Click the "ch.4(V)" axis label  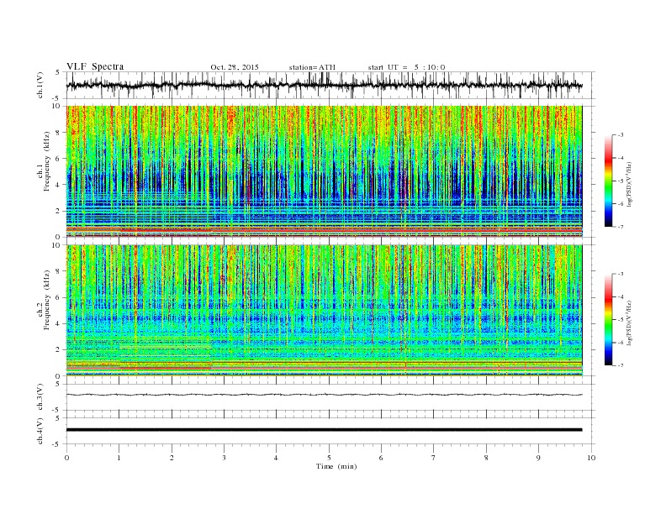point(40,431)
